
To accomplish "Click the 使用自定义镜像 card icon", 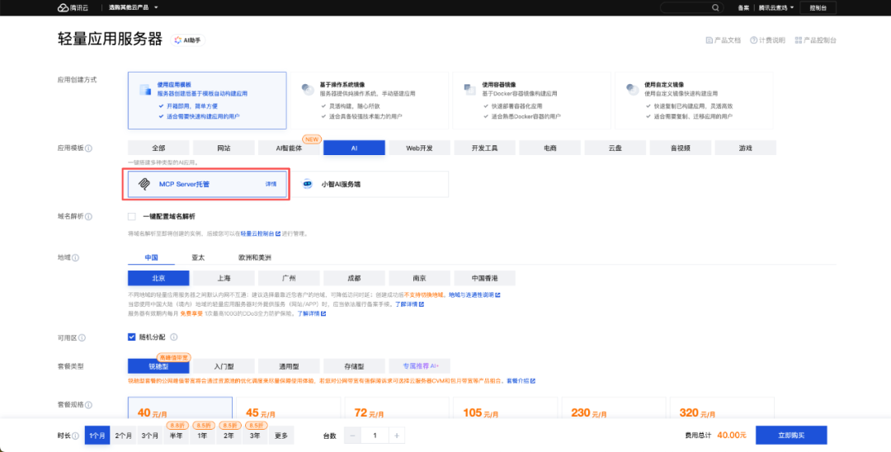I will 633,90.
